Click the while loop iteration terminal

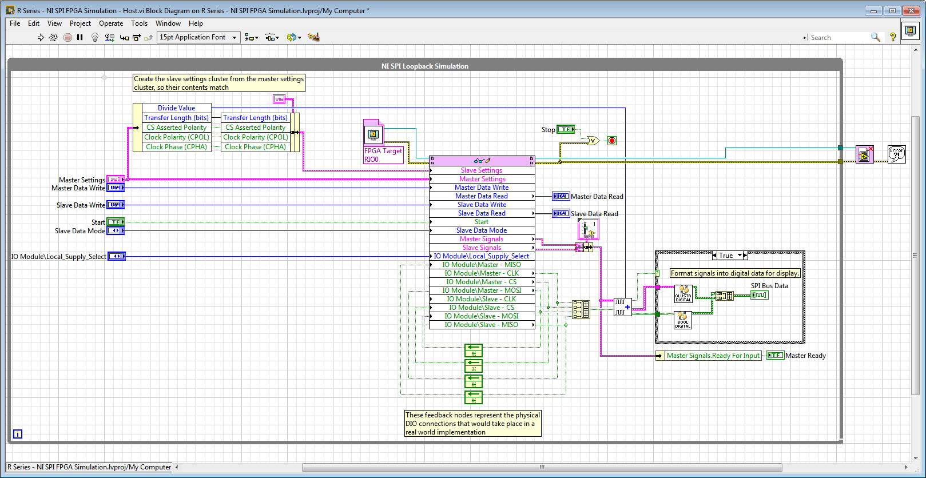pyautogui.click(x=18, y=434)
